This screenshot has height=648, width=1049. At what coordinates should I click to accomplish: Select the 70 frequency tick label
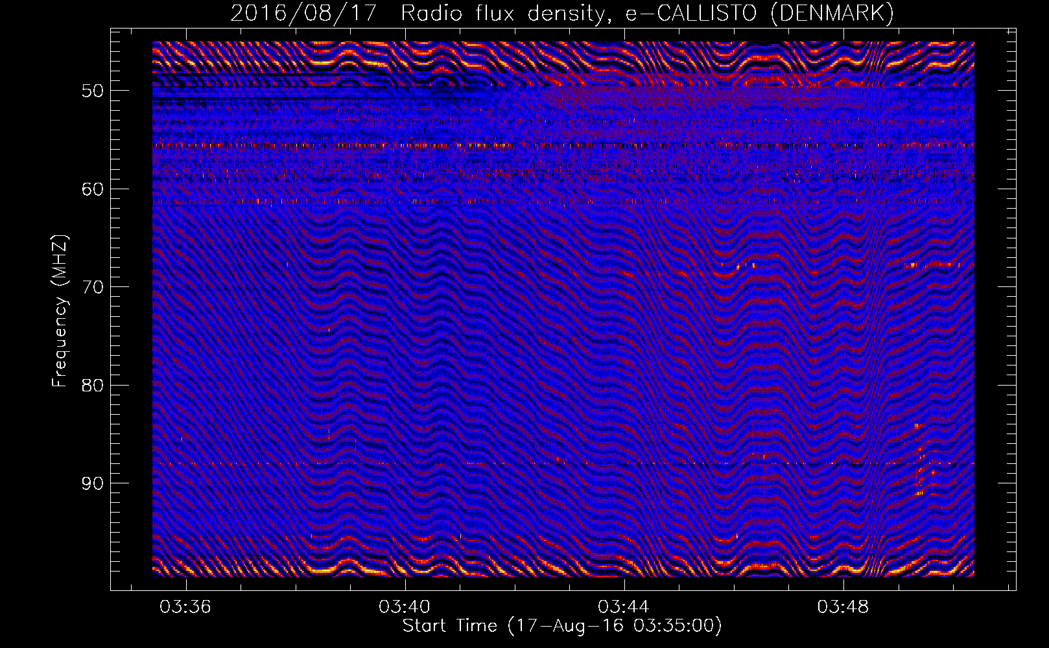(92, 287)
